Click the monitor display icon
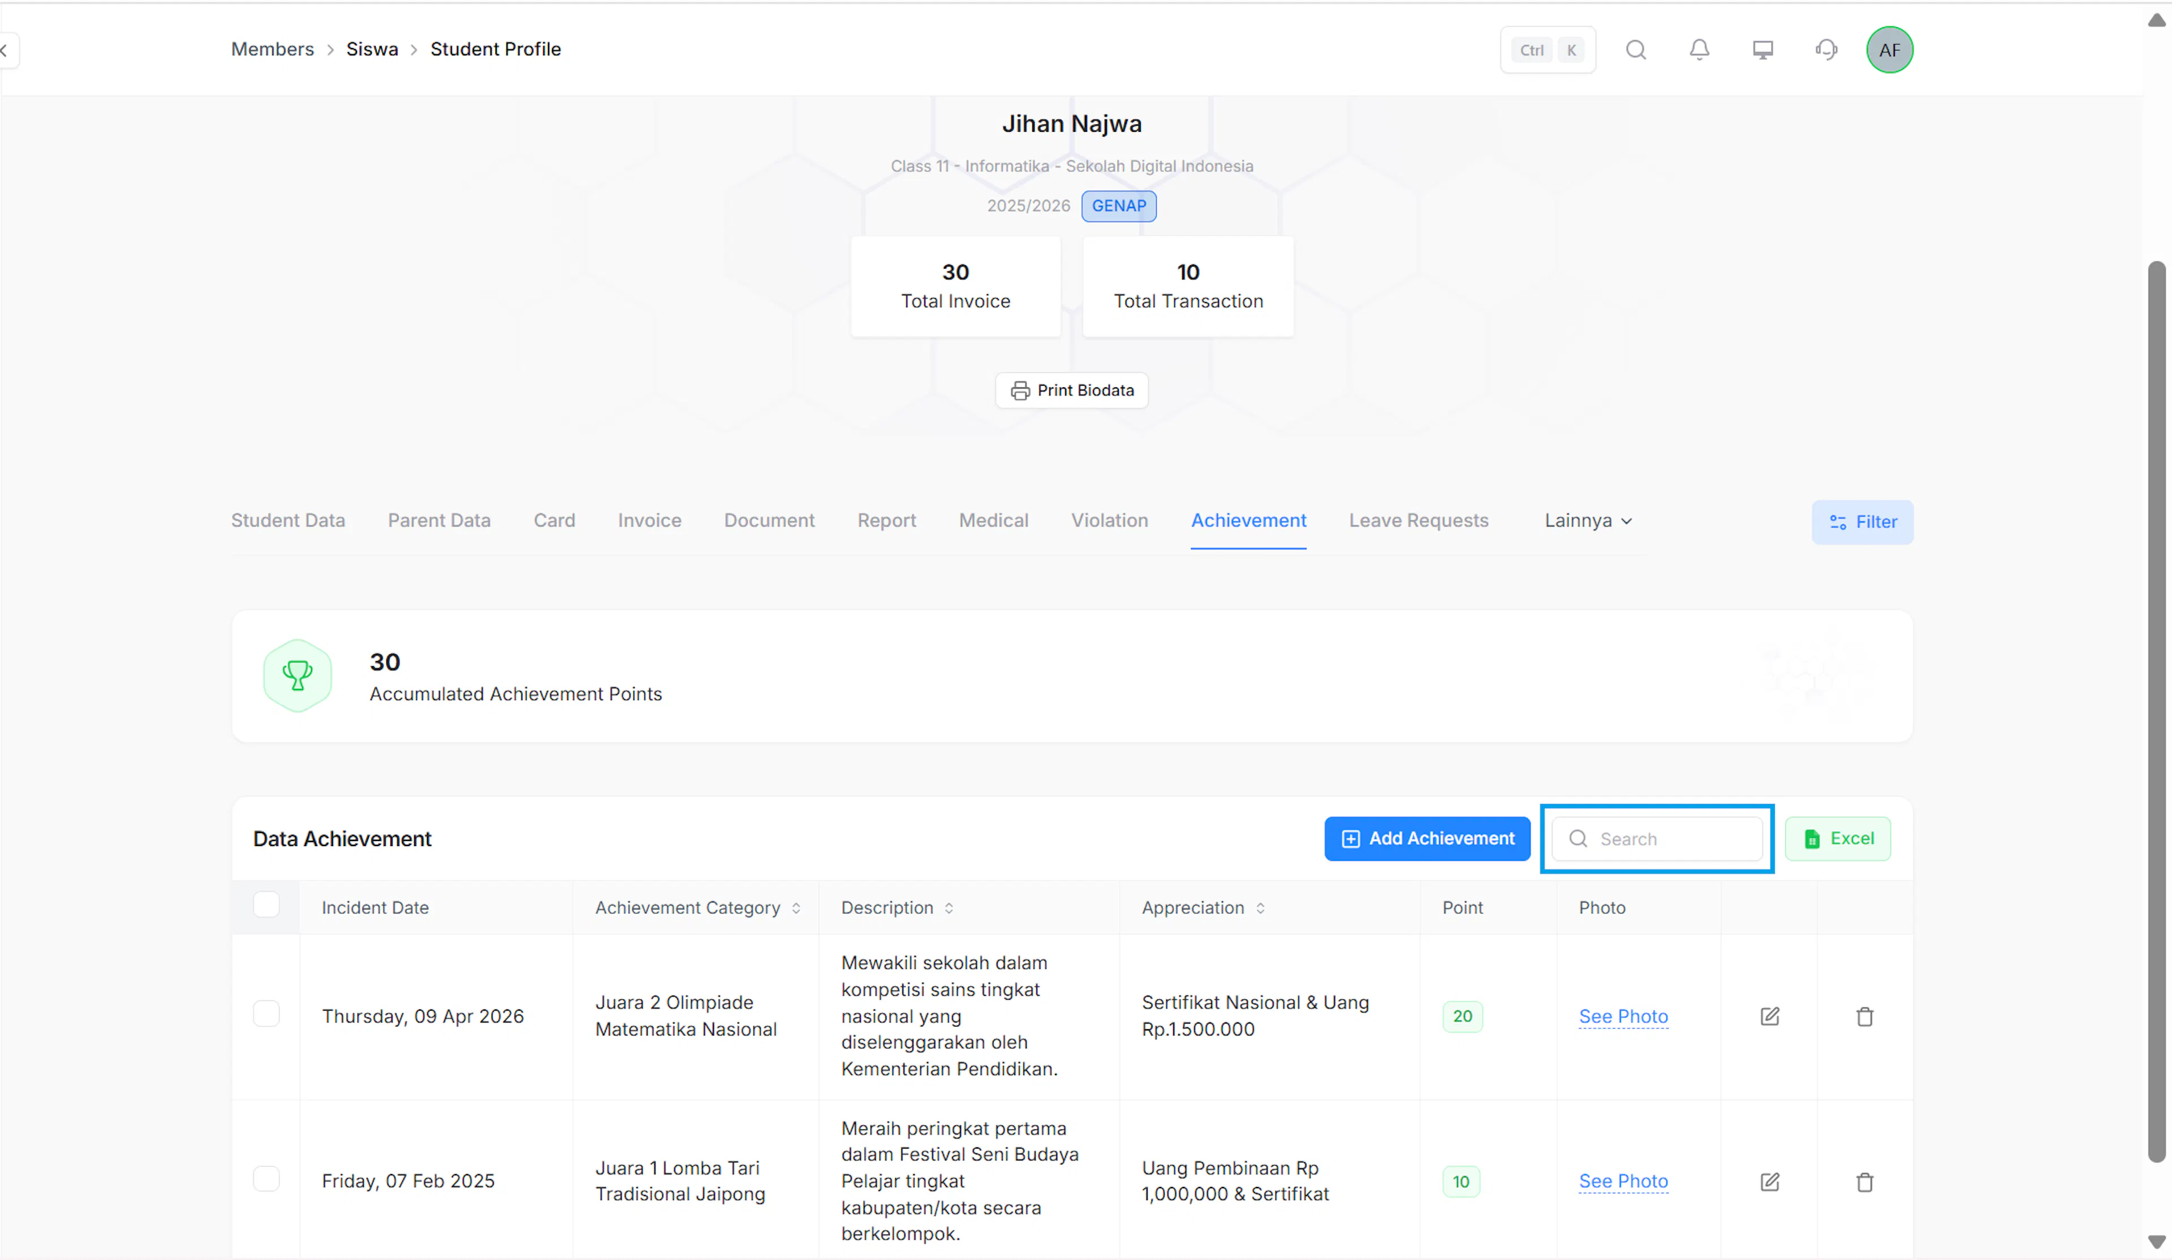The width and height of the screenshot is (2172, 1260). pos(1762,50)
